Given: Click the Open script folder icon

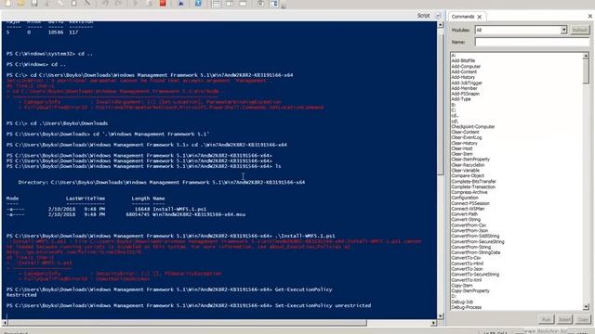Looking at the screenshot, I should 20,3.
